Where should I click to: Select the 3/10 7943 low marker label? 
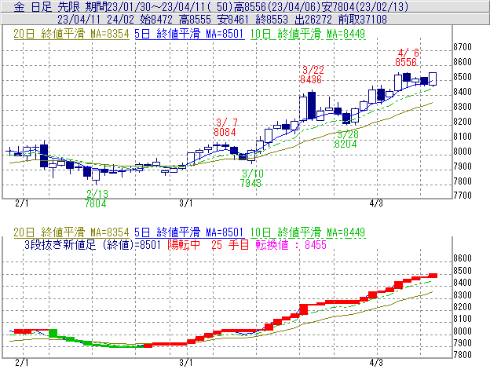(251, 178)
